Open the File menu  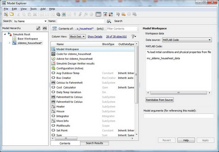coord(6,9)
